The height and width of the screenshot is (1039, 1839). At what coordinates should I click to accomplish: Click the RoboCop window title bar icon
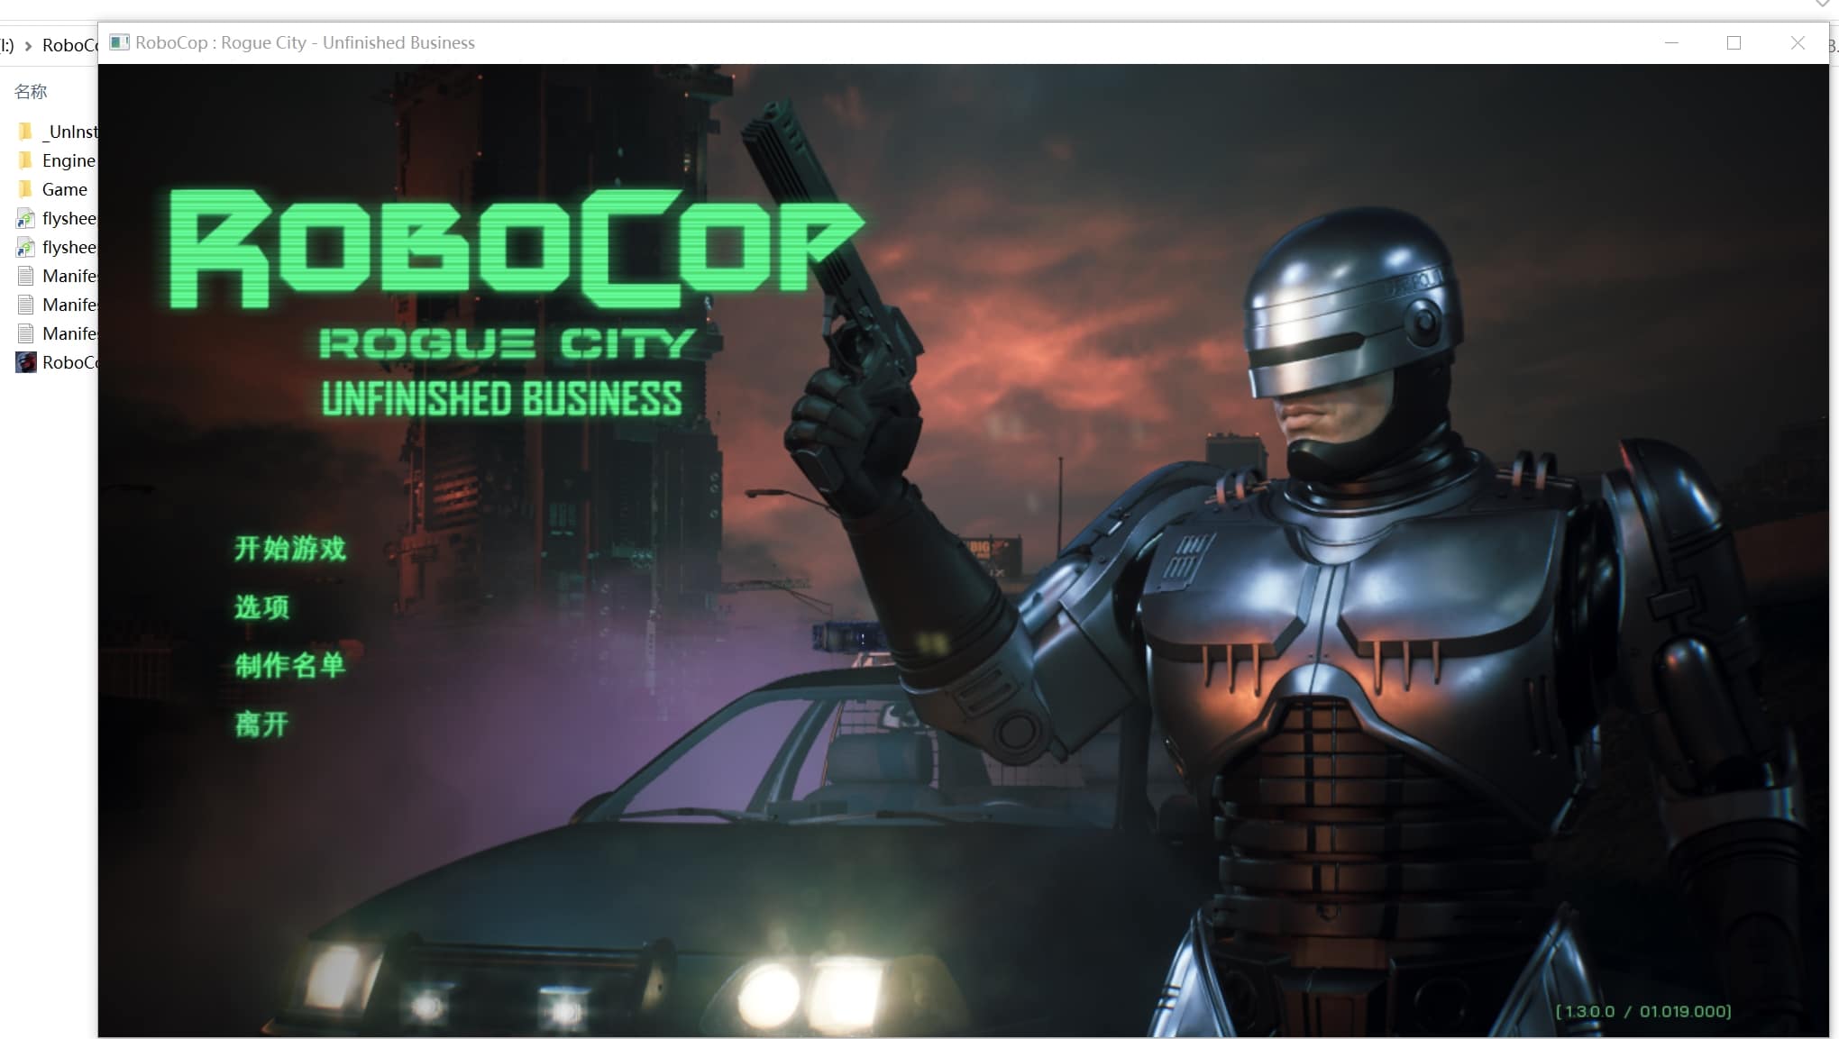pyautogui.click(x=119, y=42)
